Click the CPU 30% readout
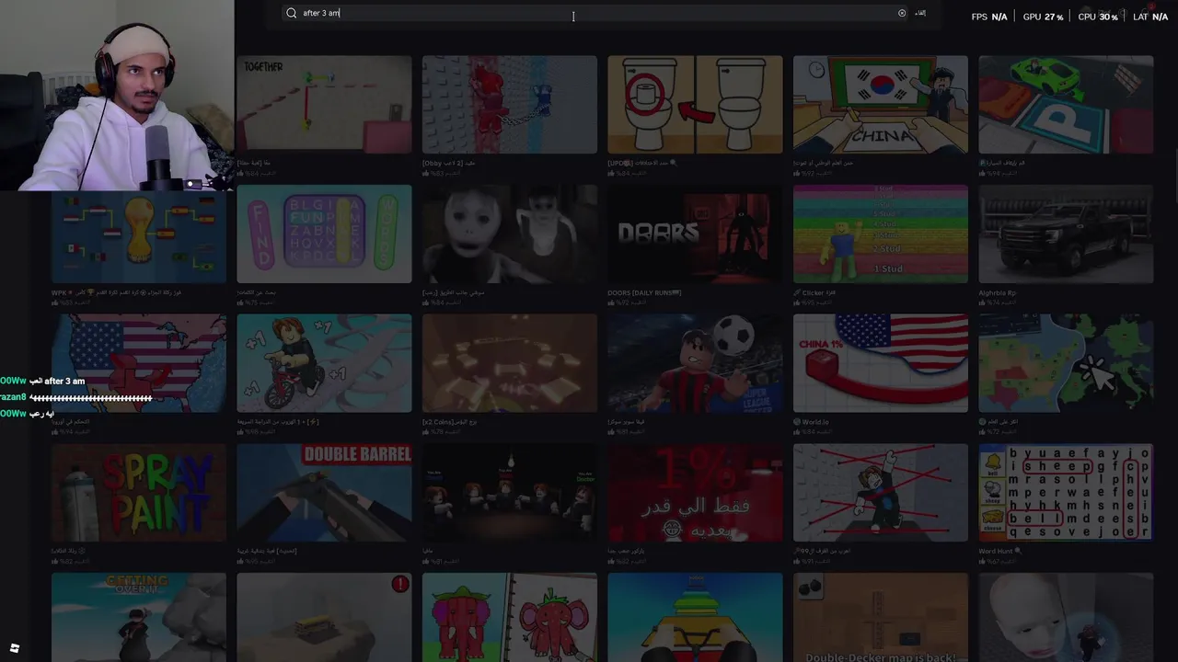The width and height of the screenshot is (1178, 662). coord(1098,17)
